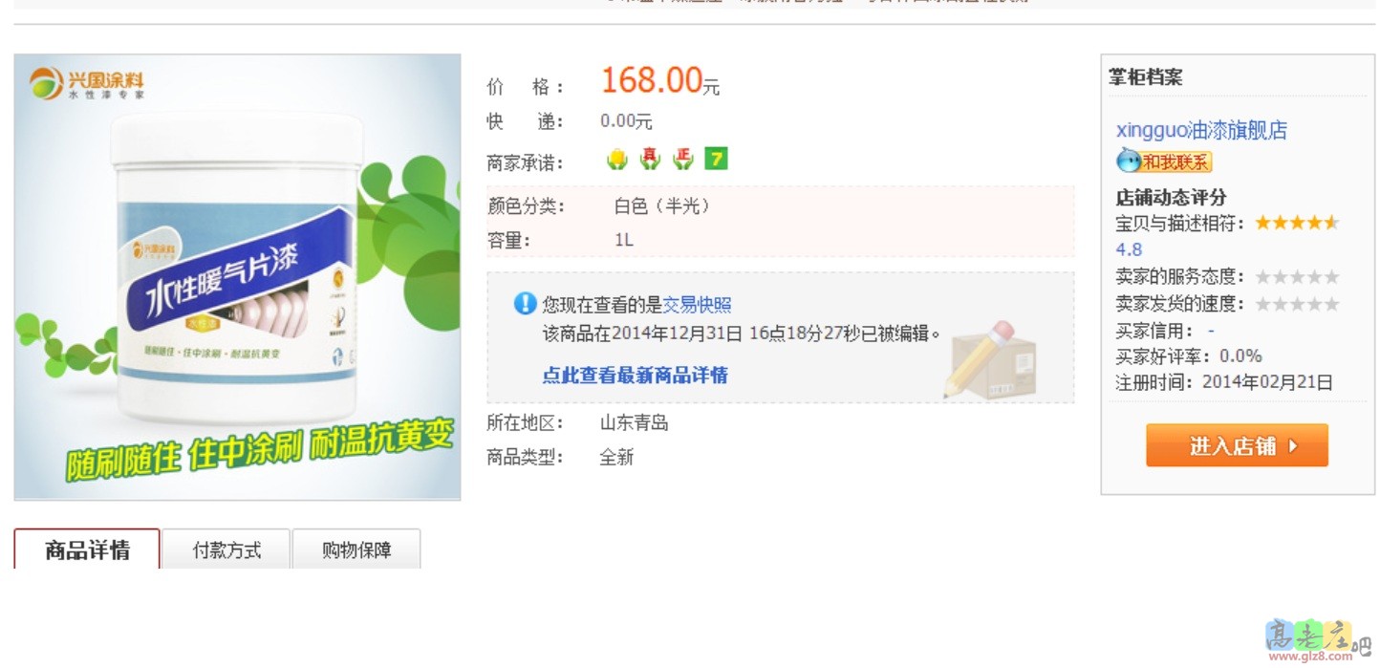This screenshot has height=668, width=1380.
Task: Click the green 7-day return icon
Action: [x=716, y=159]
